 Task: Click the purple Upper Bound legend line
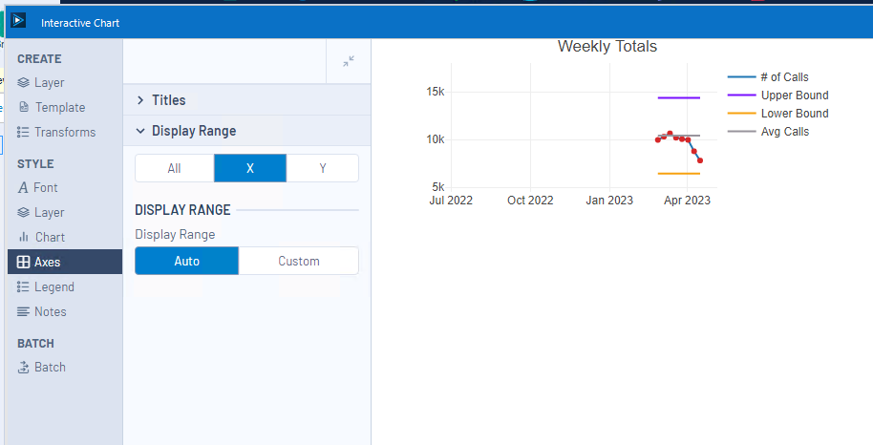(x=741, y=95)
